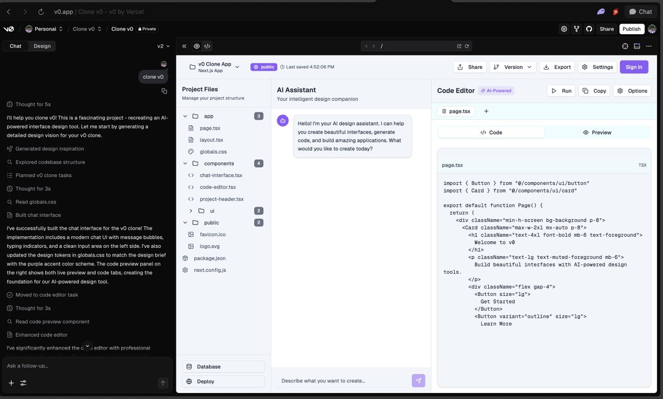
Task: Open the user avatar menu at top right
Action: tap(653, 29)
